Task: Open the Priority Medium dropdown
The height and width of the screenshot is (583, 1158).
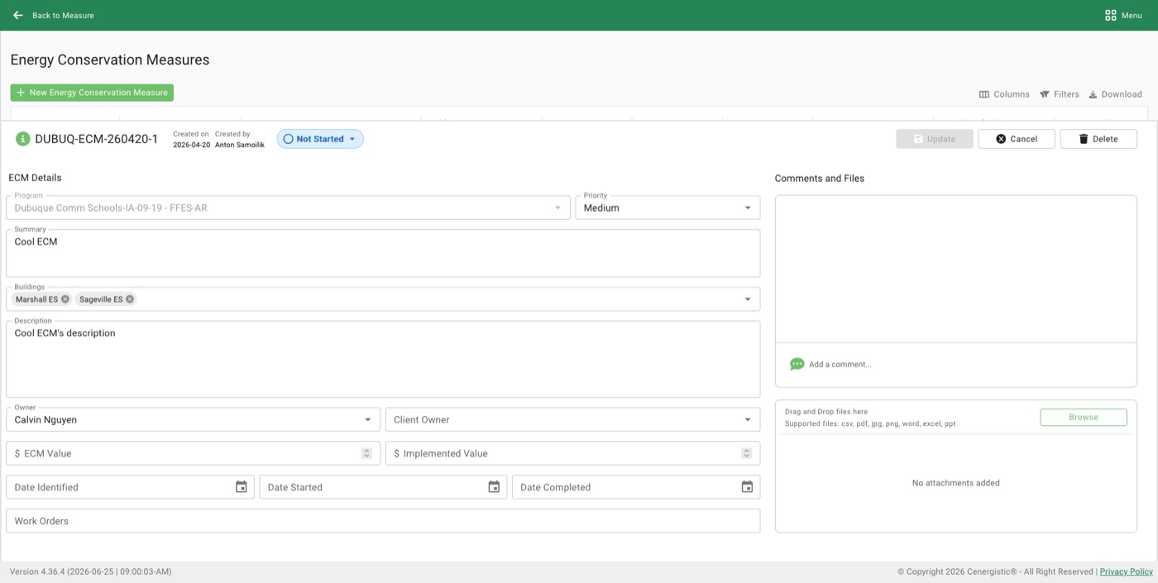Action: pyautogui.click(x=668, y=208)
